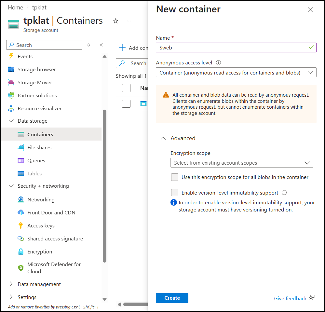Open the Encryption scope dropdown
The height and width of the screenshot is (312, 325).
242,163
